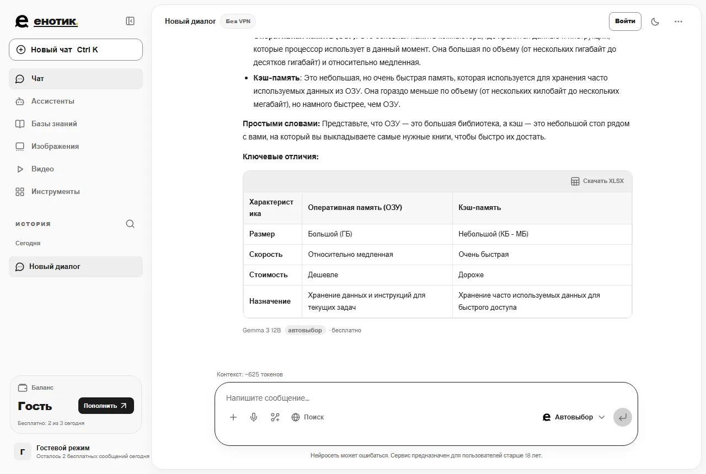Start a new chat with Новый чат
706x474 pixels.
(x=76, y=50)
